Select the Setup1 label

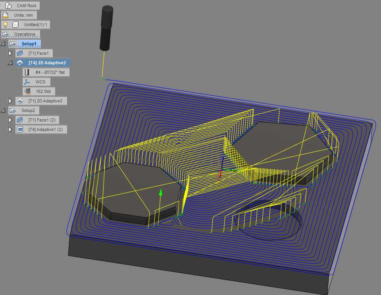(29, 44)
